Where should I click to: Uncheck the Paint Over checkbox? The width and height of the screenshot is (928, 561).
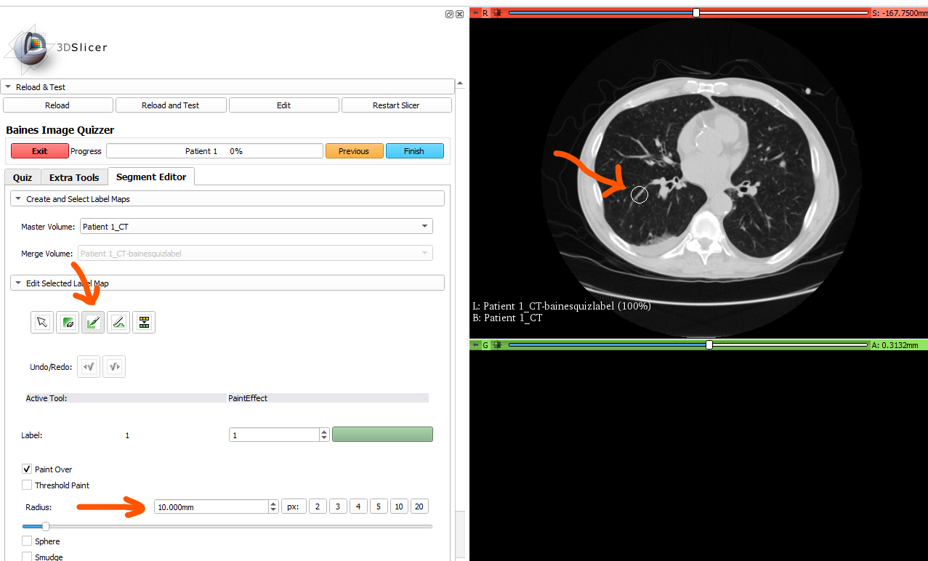coord(27,469)
